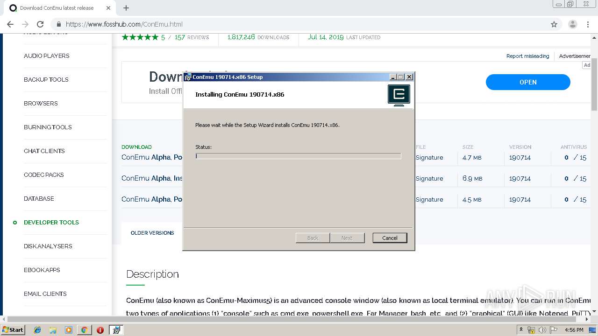Cancel the ConEmu setup installation

pyautogui.click(x=390, y=238)
